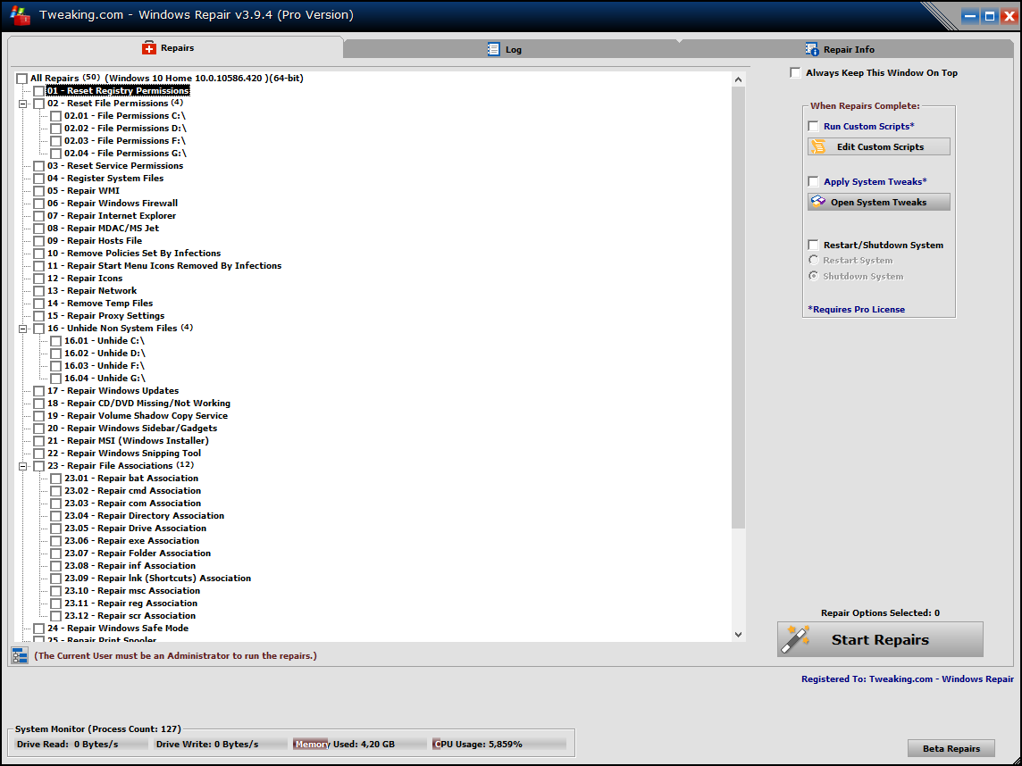Select 06 - Repair Windows Firewall row

point(112,204)
